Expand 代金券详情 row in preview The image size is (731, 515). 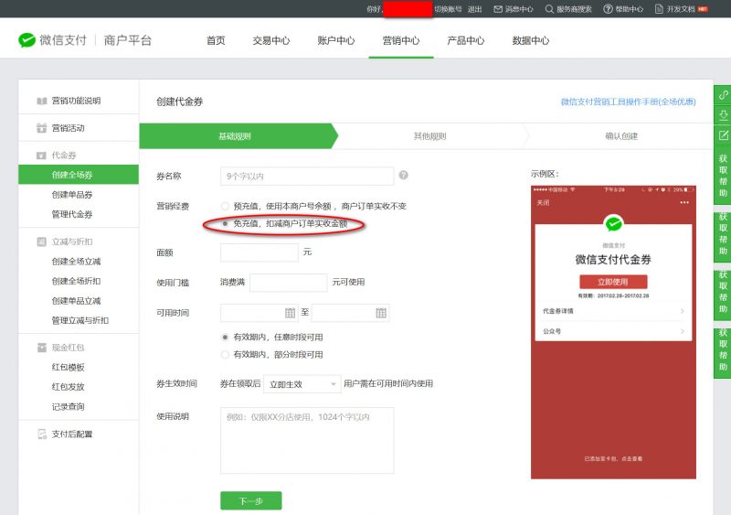pyautogui.click(x=613, y=311)
